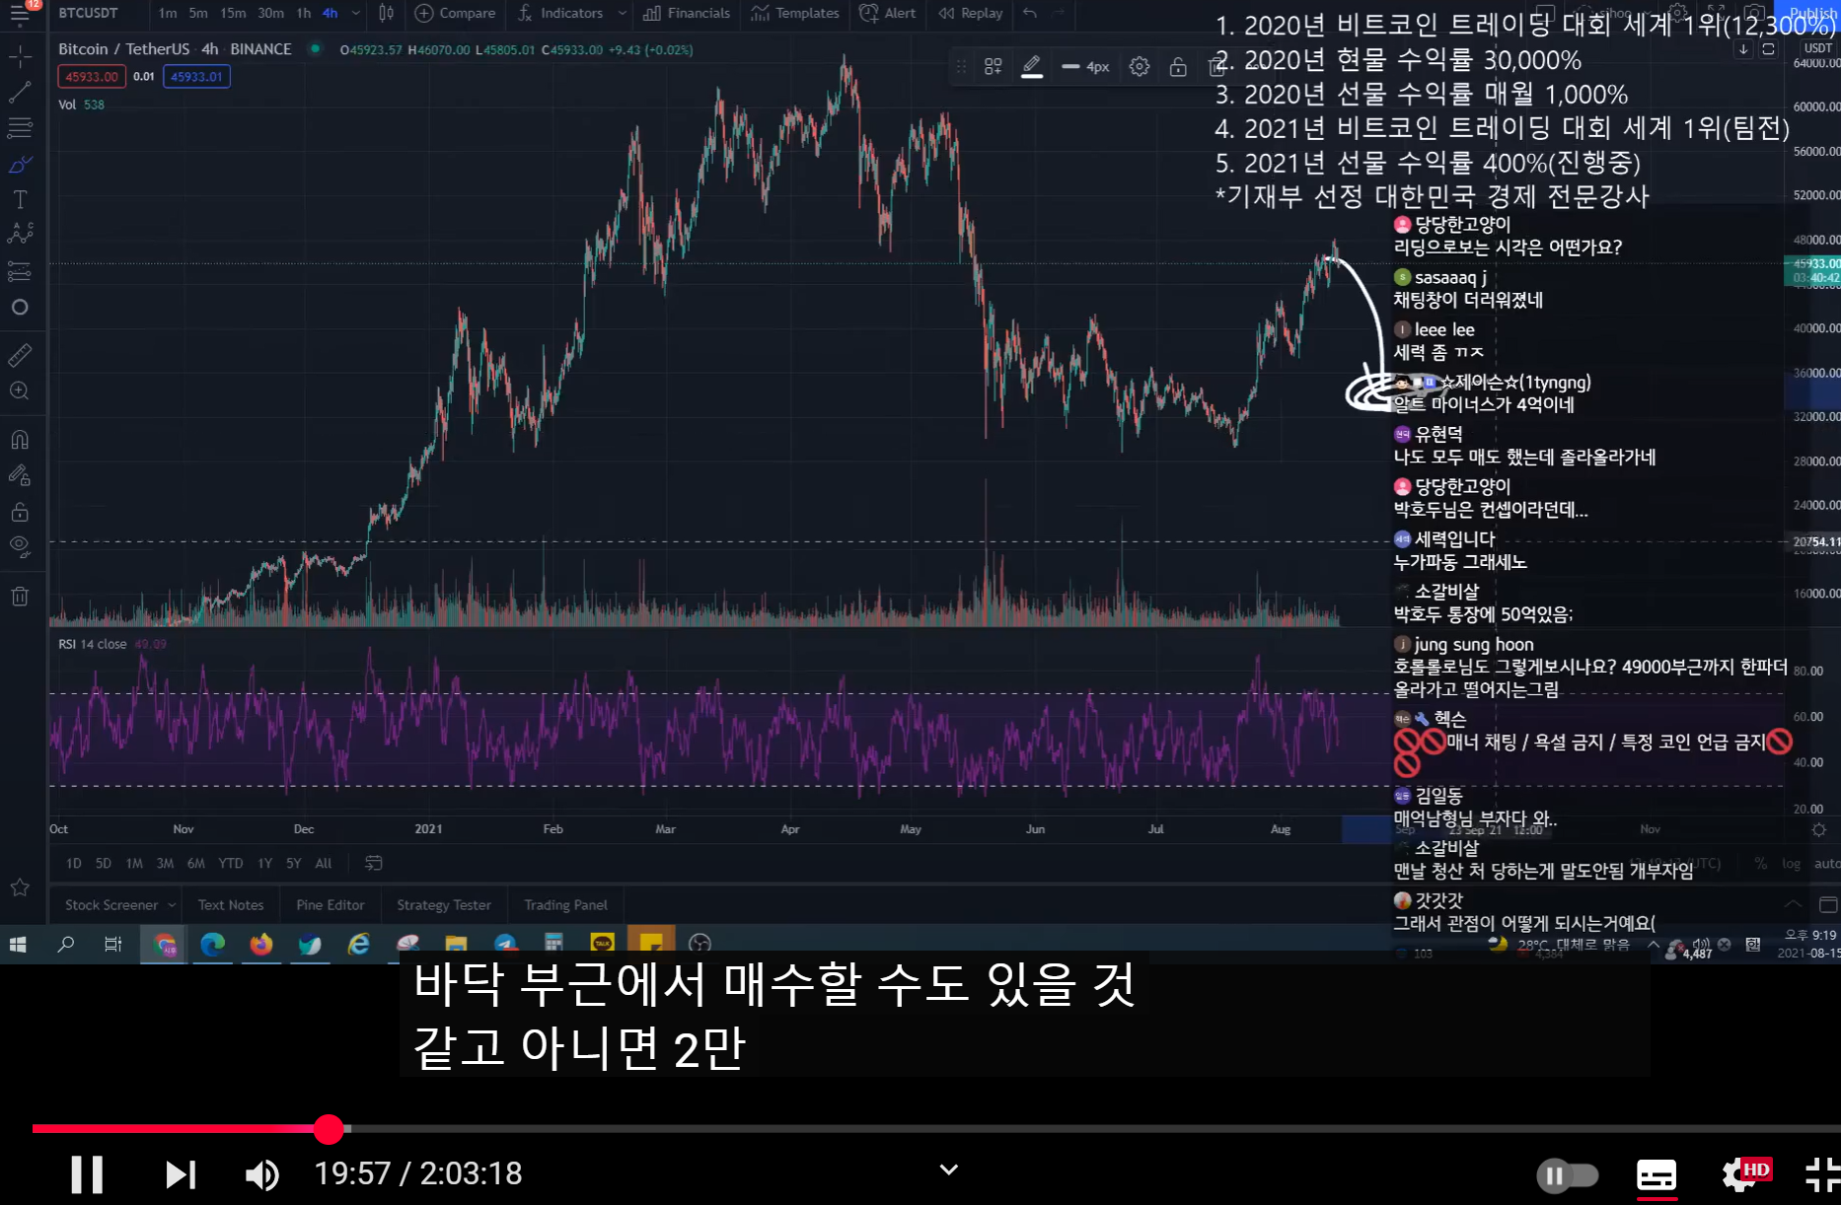The height and width of the screenshot is (1205, 1841).
Task: Open the Financials menu
Action: [687, 13]
